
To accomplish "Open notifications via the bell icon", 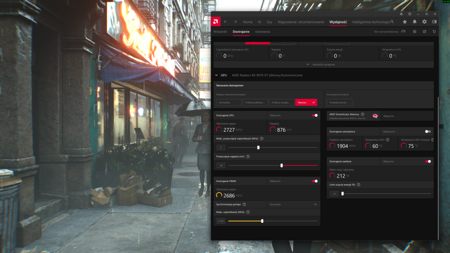I will tap(415, 22).
